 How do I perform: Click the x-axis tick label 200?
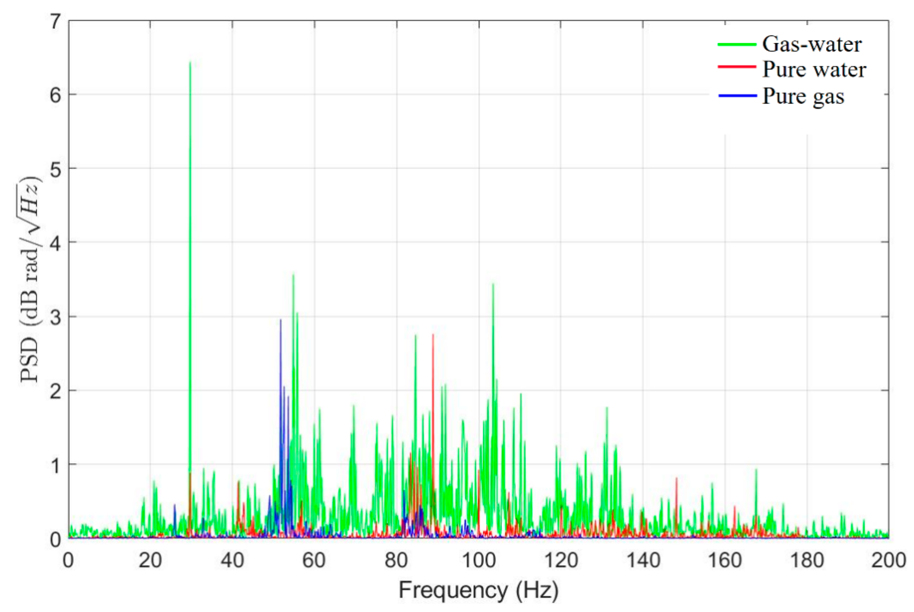click(x=888, y=561)
